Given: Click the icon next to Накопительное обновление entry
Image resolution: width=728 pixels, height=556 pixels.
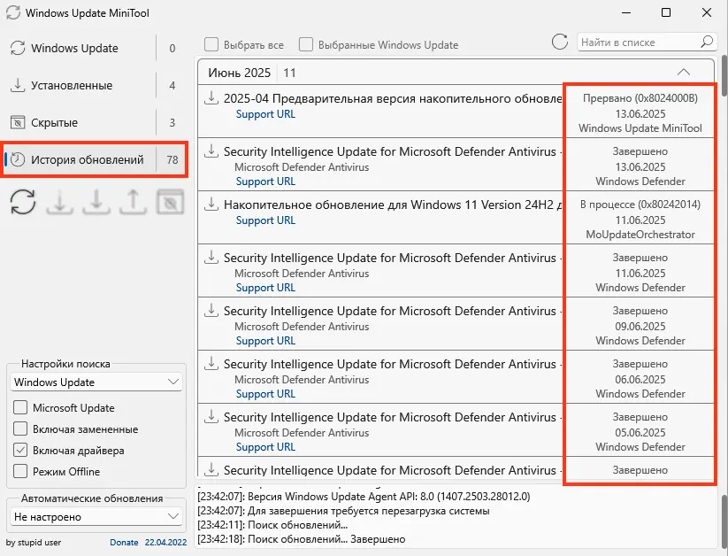Looking at the screenshot, I should pyautogui.click(x=211, y=205).
